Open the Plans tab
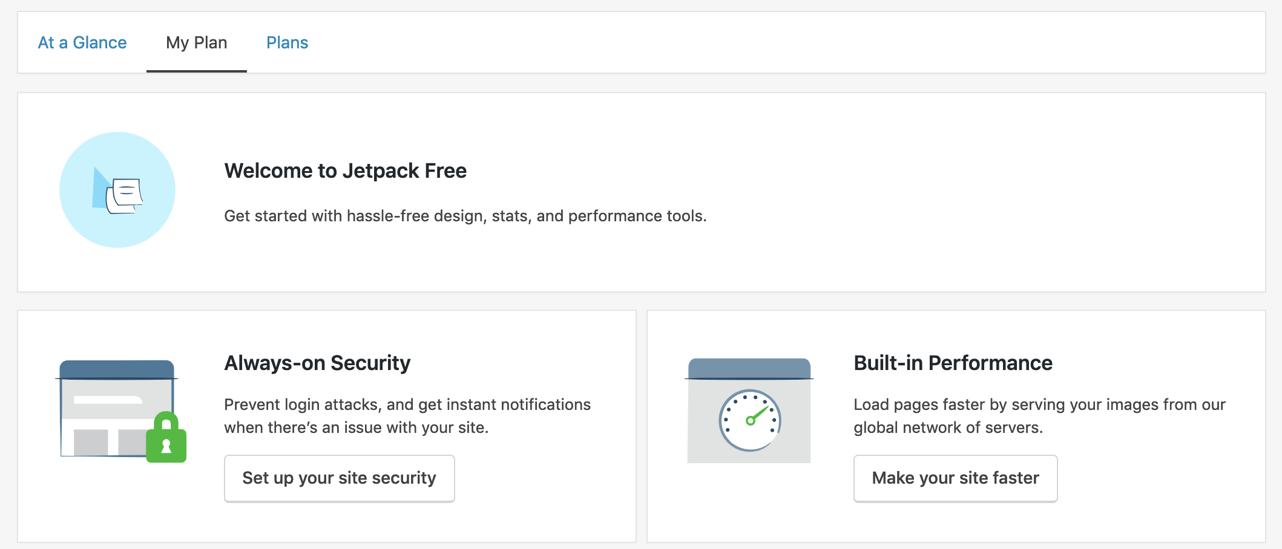Image resolution: width=1282 pixels, height=549 pixels. click(x=288, y=43)
